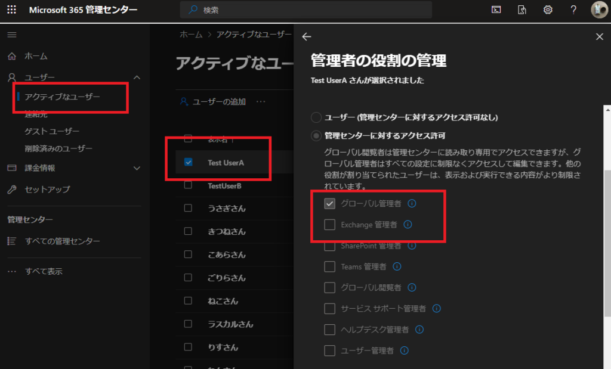Open すべての管理センター in the sidebar
The image size is (611, 369).
tap(62, 241)
